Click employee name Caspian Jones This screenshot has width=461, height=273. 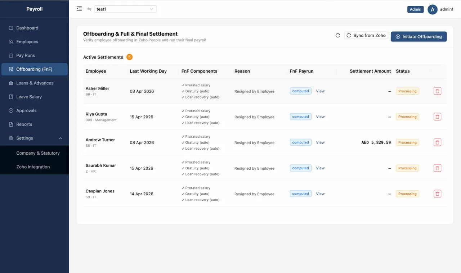tap(100, 191)
